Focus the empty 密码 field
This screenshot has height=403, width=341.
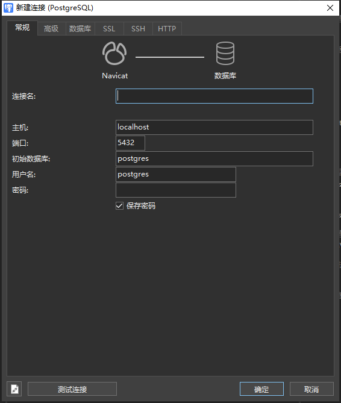(176, 190)
